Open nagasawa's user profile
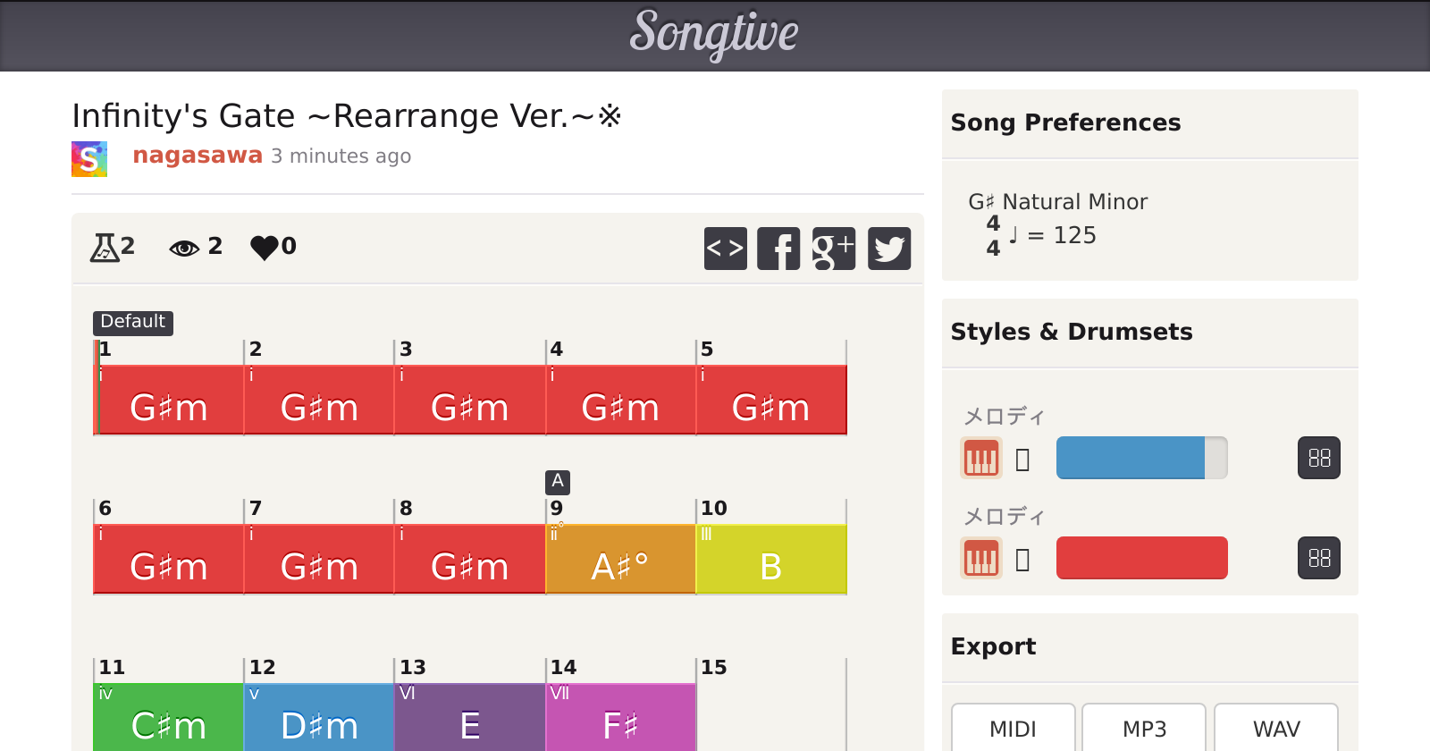 click(198, 156)
